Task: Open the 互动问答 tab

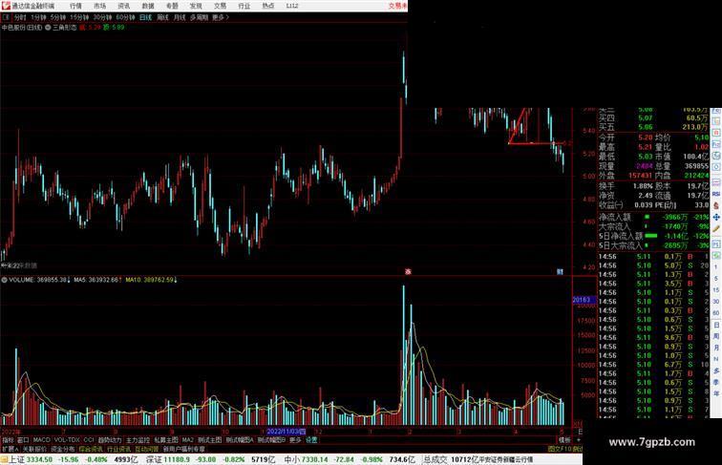Action: tap(146, 449)
